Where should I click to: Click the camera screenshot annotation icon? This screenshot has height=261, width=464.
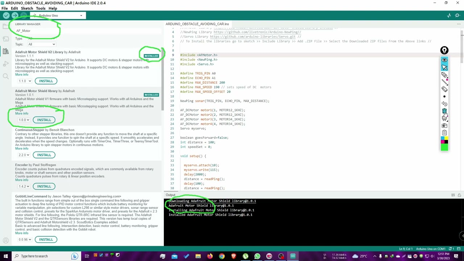click(x=444, y=126)
